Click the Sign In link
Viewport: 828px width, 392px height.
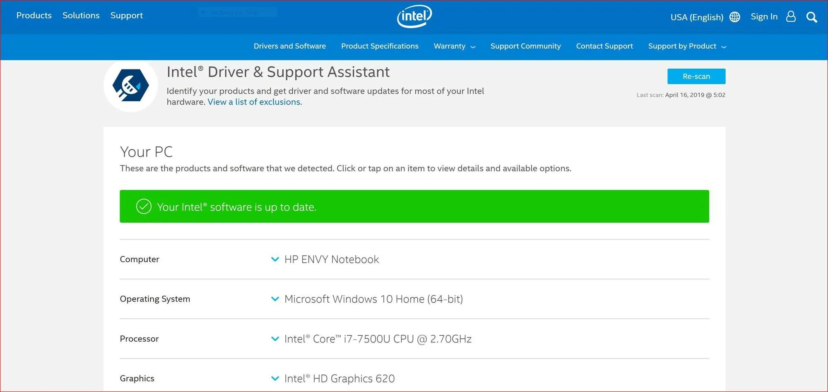click(764, 17)
